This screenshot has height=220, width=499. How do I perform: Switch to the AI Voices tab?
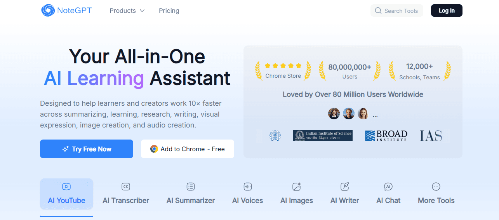point(248,194)
